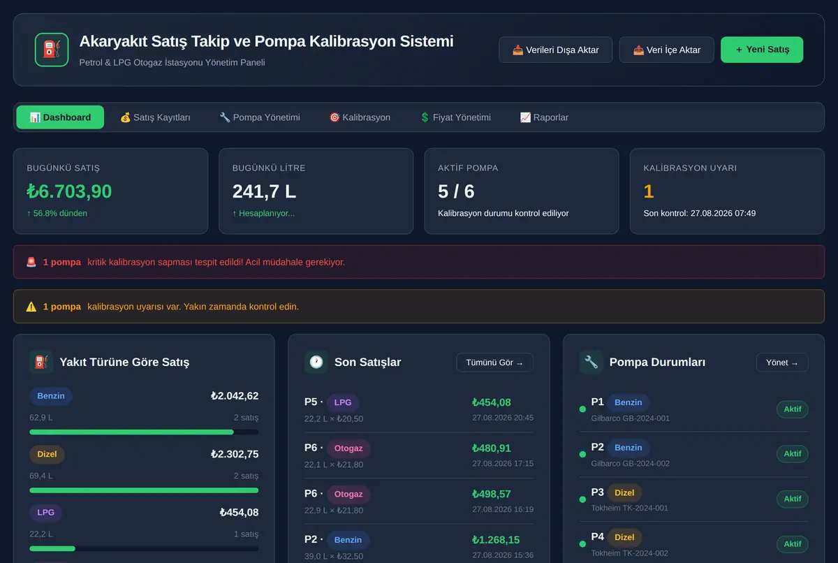Click the green status dot for pump P1
The height and width of the screenshot is (563, 838).
click(x=583, y=409)
